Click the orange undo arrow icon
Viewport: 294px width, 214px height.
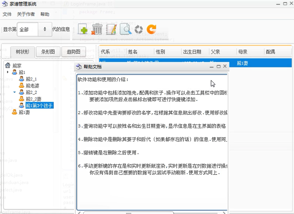[x=151, y=29]
